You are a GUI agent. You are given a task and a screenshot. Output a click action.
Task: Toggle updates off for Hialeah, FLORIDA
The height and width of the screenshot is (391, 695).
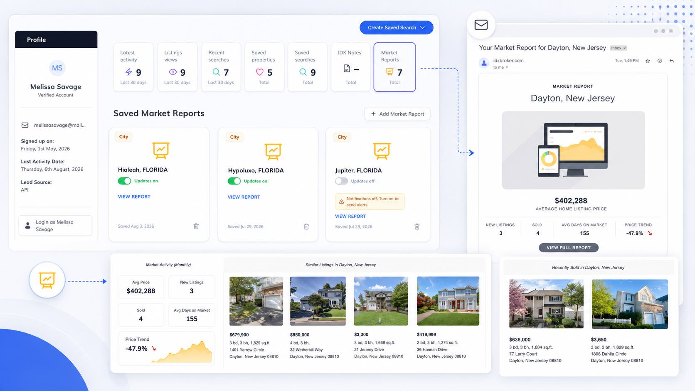[x=124, y=181]
